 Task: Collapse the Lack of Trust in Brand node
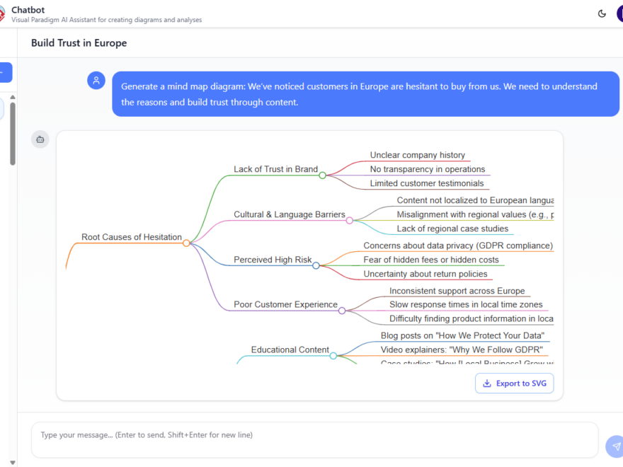click(323, 175)
